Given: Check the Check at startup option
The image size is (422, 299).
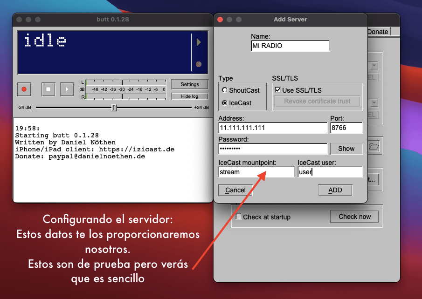Looking at the screenshot, I should (238, 217).
